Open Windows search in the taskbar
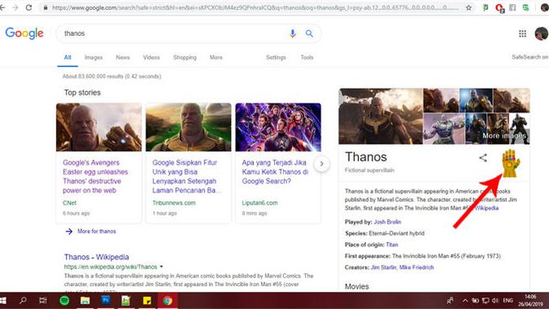The height and width of the screenshot is (309, 549). [23, 300]
